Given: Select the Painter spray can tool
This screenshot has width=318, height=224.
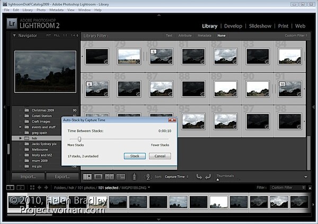Looking at the screenshot, I should pos(134,176).
